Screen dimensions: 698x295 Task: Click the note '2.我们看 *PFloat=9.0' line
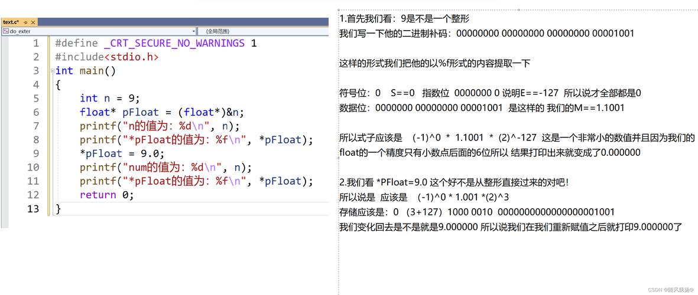coord(454,182)
